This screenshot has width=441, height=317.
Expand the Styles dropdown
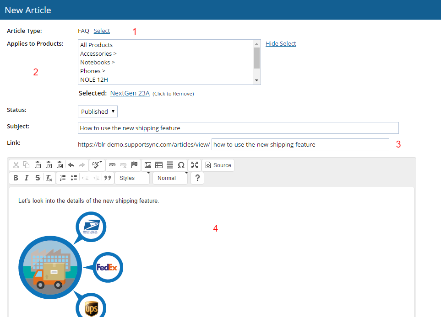pos(133,178)
